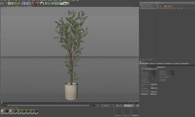Viewport: 195px width, 117px height.
Task: Open the spline pen tool icon
Action: tap(49, 3)
